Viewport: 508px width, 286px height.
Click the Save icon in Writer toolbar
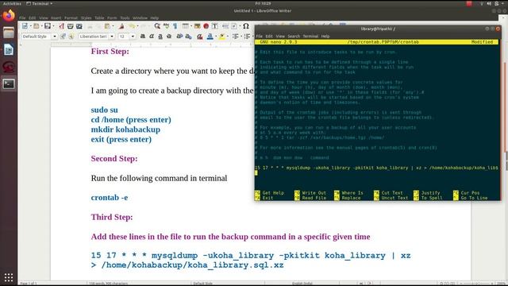[48, 26]
